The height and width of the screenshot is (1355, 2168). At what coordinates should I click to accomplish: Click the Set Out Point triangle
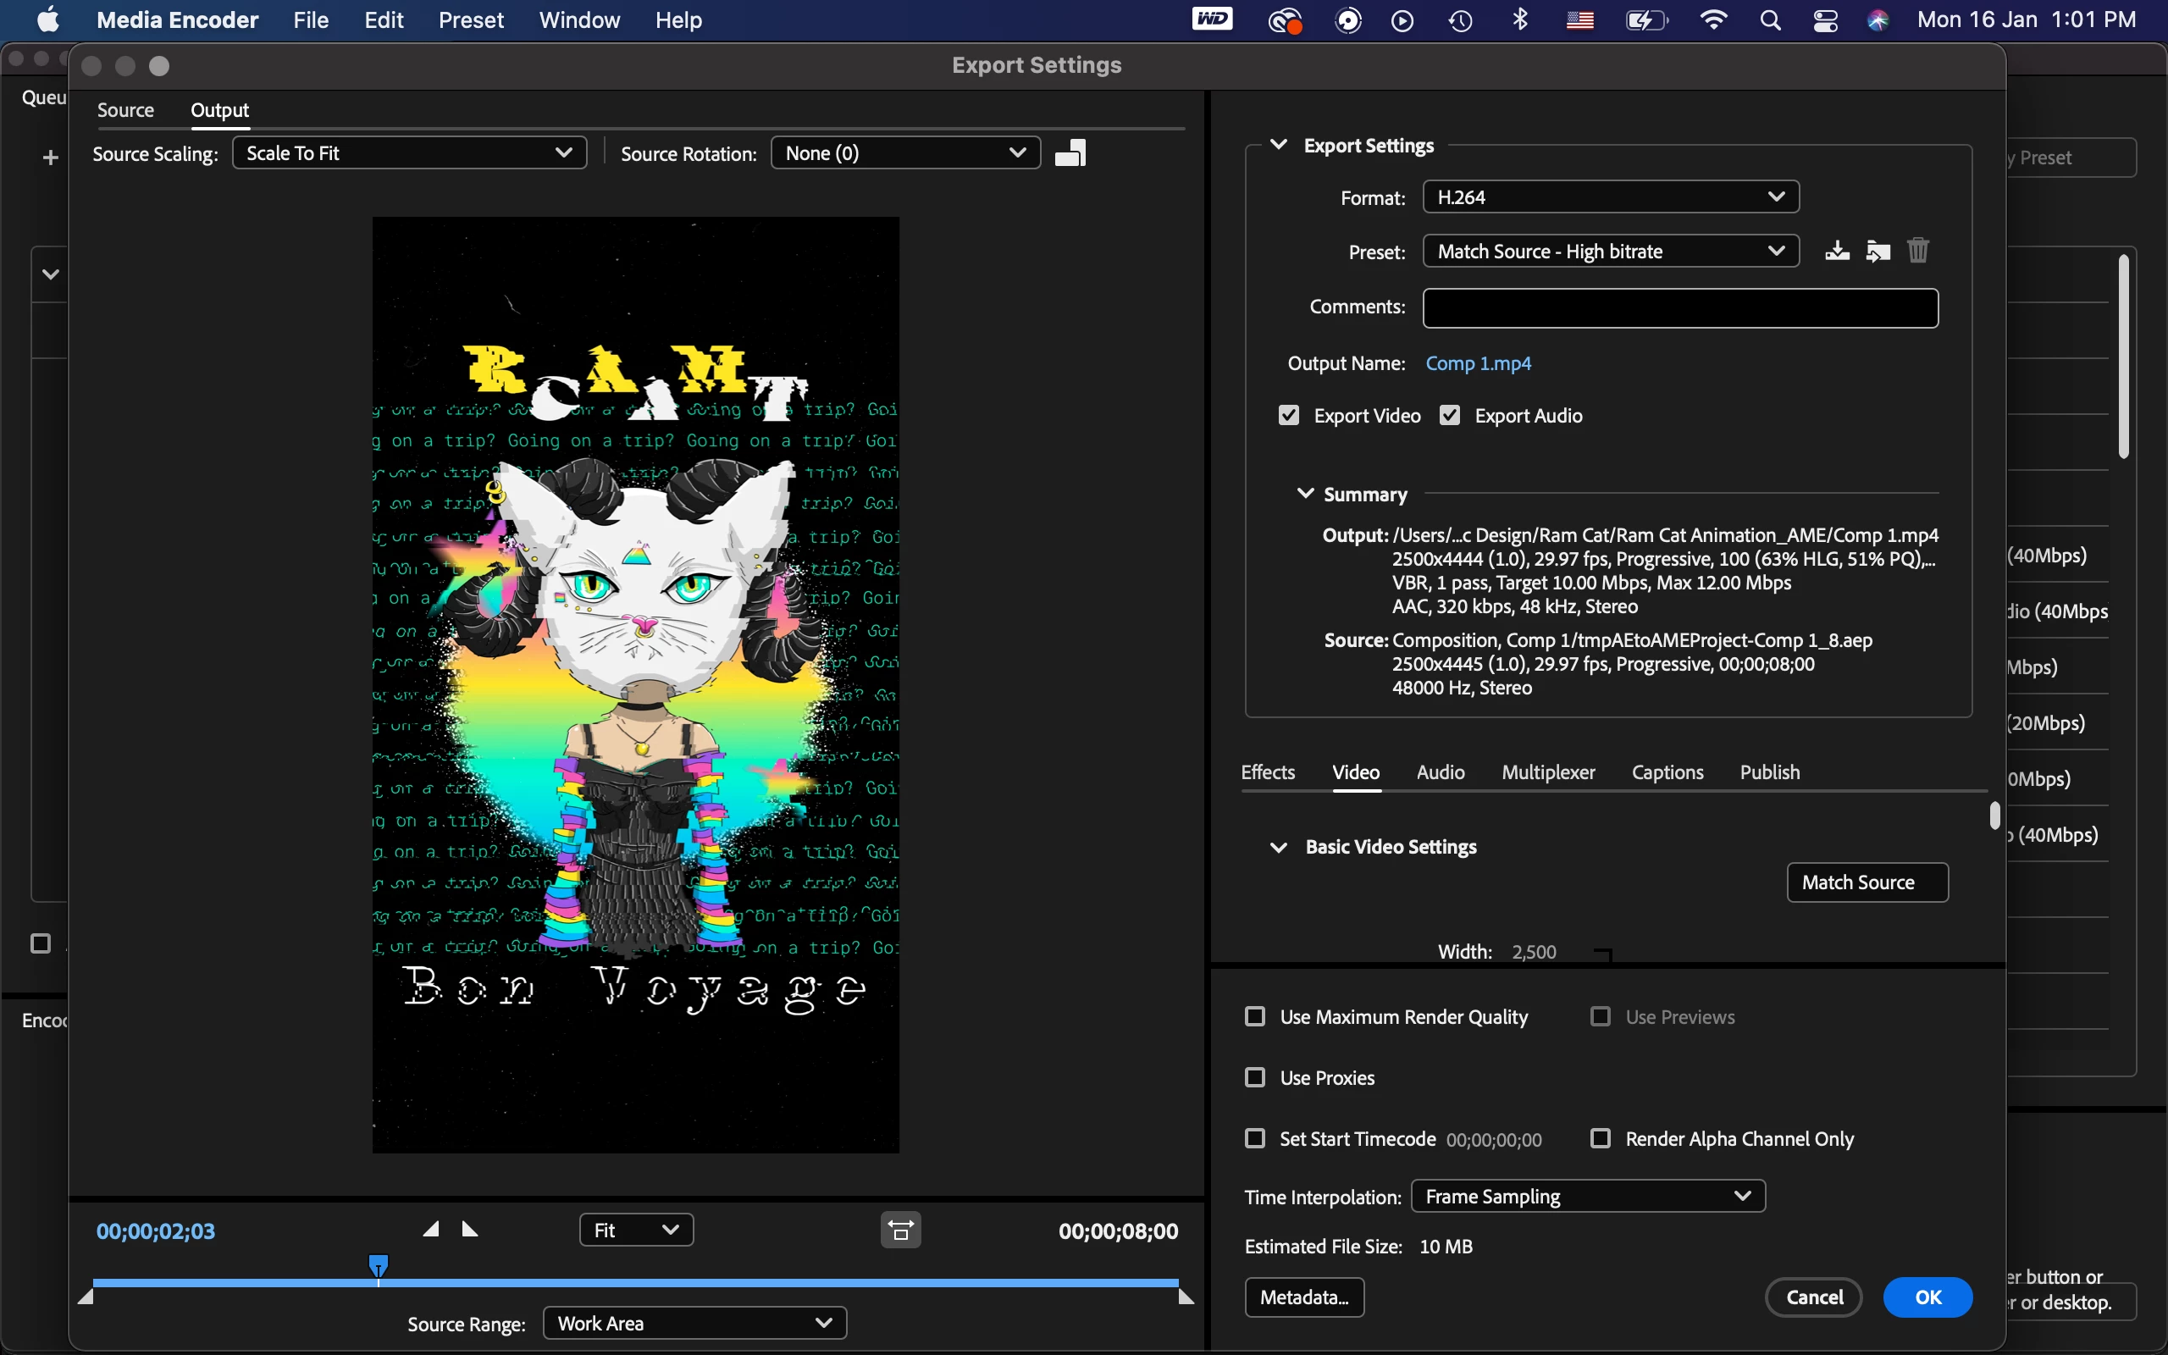click(x=469, y=1229)
